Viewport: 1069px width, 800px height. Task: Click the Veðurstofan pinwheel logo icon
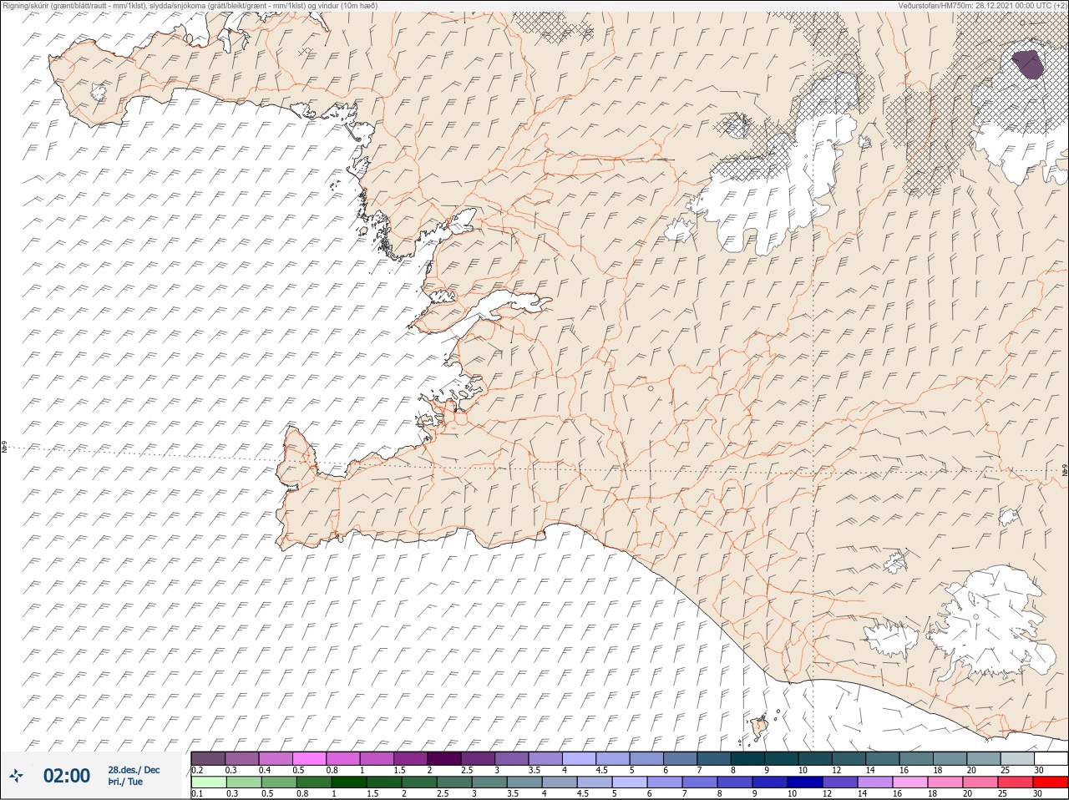16,777
